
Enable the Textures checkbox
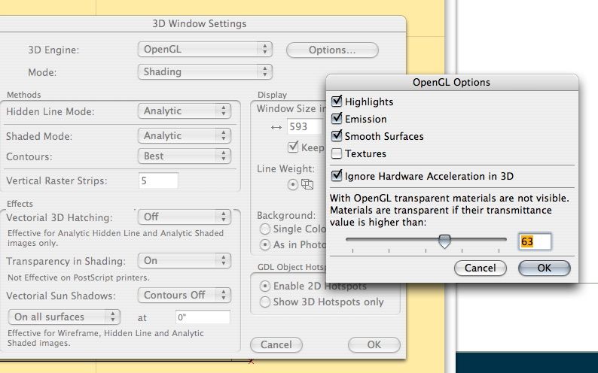point(337,153)
